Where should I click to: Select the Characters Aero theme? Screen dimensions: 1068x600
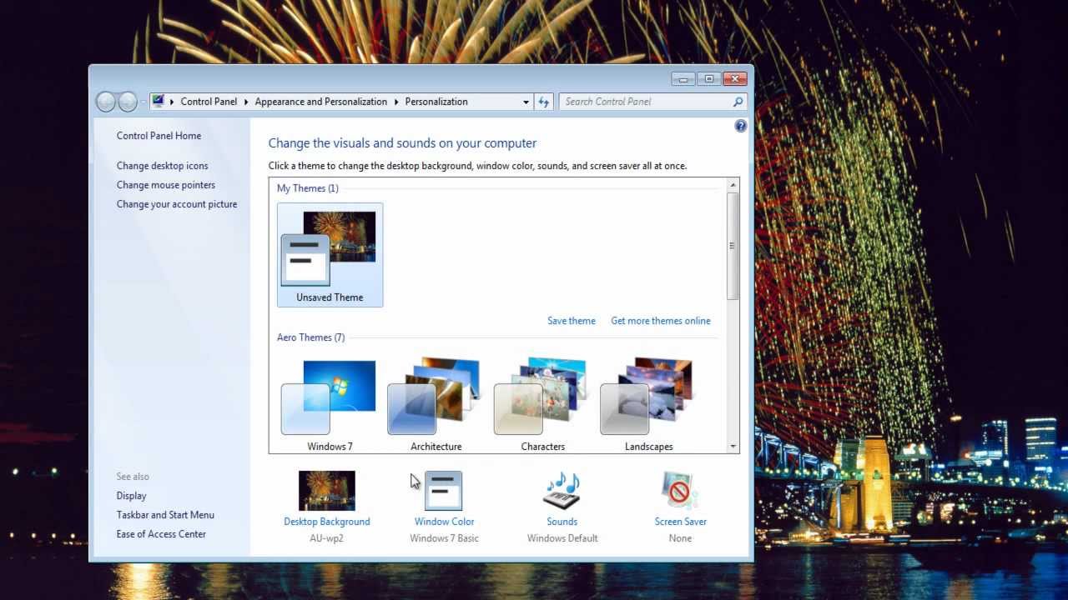point(542,405)
